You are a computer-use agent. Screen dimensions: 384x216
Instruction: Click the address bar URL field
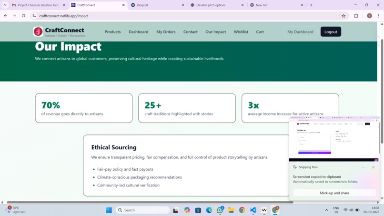click(189, 16)
